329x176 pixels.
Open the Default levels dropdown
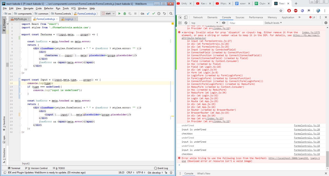(x=273, y=23)
